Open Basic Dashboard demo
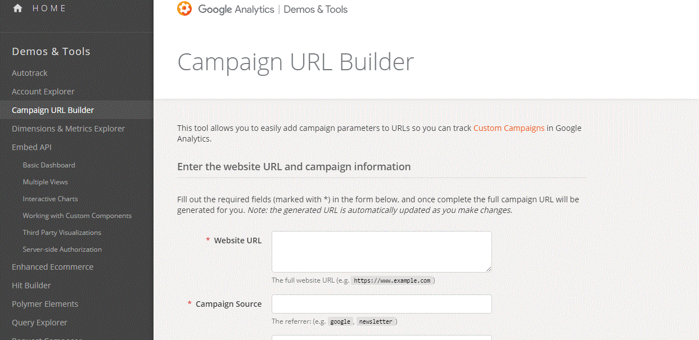699x340 pixels. tap(49, 165)
